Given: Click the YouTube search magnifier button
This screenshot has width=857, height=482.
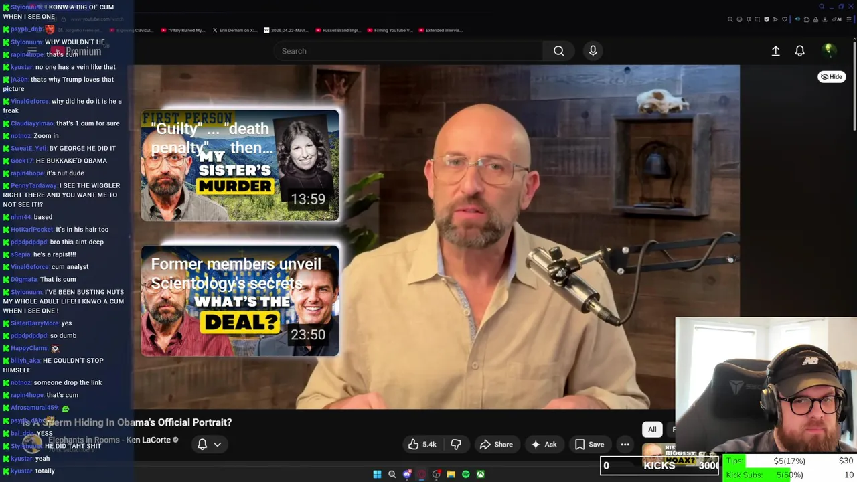Looking at the screenshot, I should [x=558, y=51].
